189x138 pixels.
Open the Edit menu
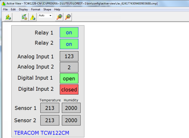13,9
